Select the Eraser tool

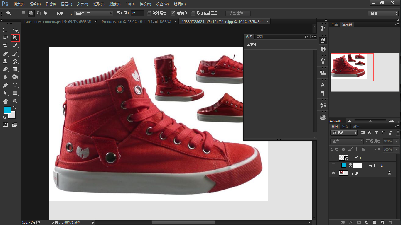click(5, 69)
